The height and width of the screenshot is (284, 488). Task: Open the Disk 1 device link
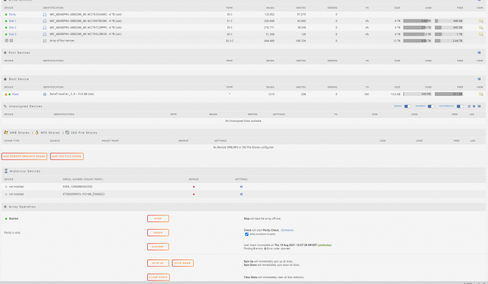[x=13, y=21]
